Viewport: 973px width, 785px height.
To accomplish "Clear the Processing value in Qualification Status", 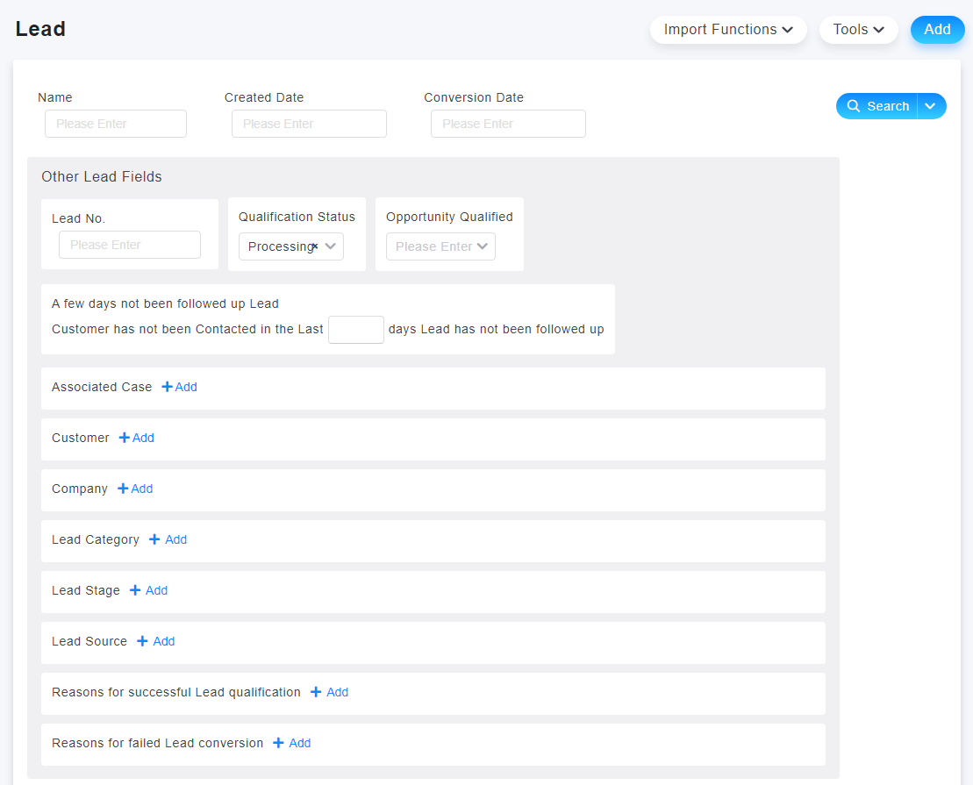I will click(x=315, y=246).
